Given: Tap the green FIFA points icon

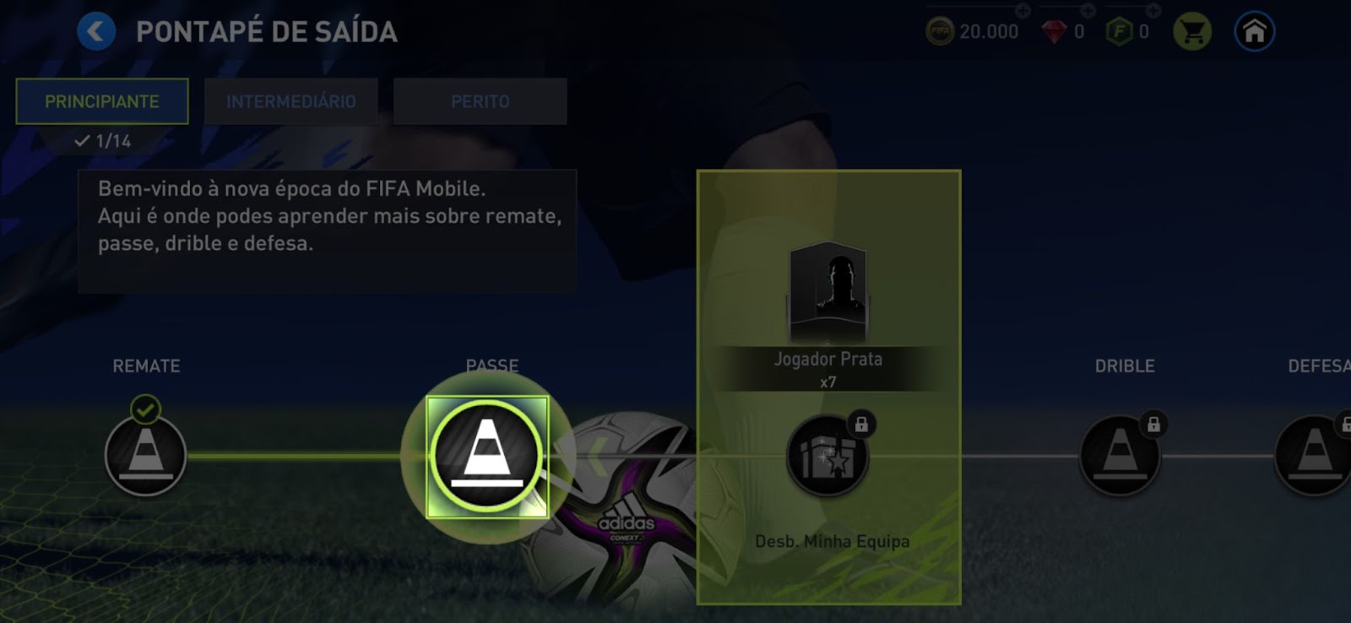Looking at the screenshot, I should pyautogui.click(x=1119, y=32).
